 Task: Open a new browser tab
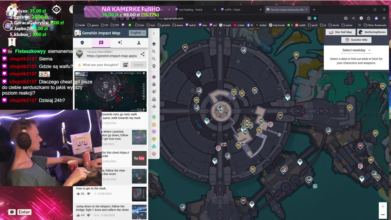point(314,10)
